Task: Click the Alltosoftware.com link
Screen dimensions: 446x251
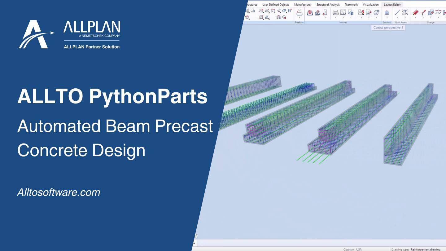Action: tap(59, 192)
